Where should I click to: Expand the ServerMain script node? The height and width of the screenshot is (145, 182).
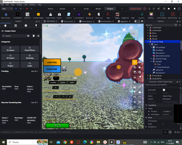coord(151,47)
